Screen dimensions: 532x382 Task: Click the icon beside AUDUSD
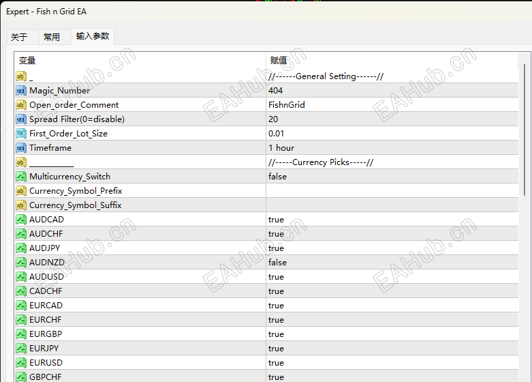coord(21,277)
